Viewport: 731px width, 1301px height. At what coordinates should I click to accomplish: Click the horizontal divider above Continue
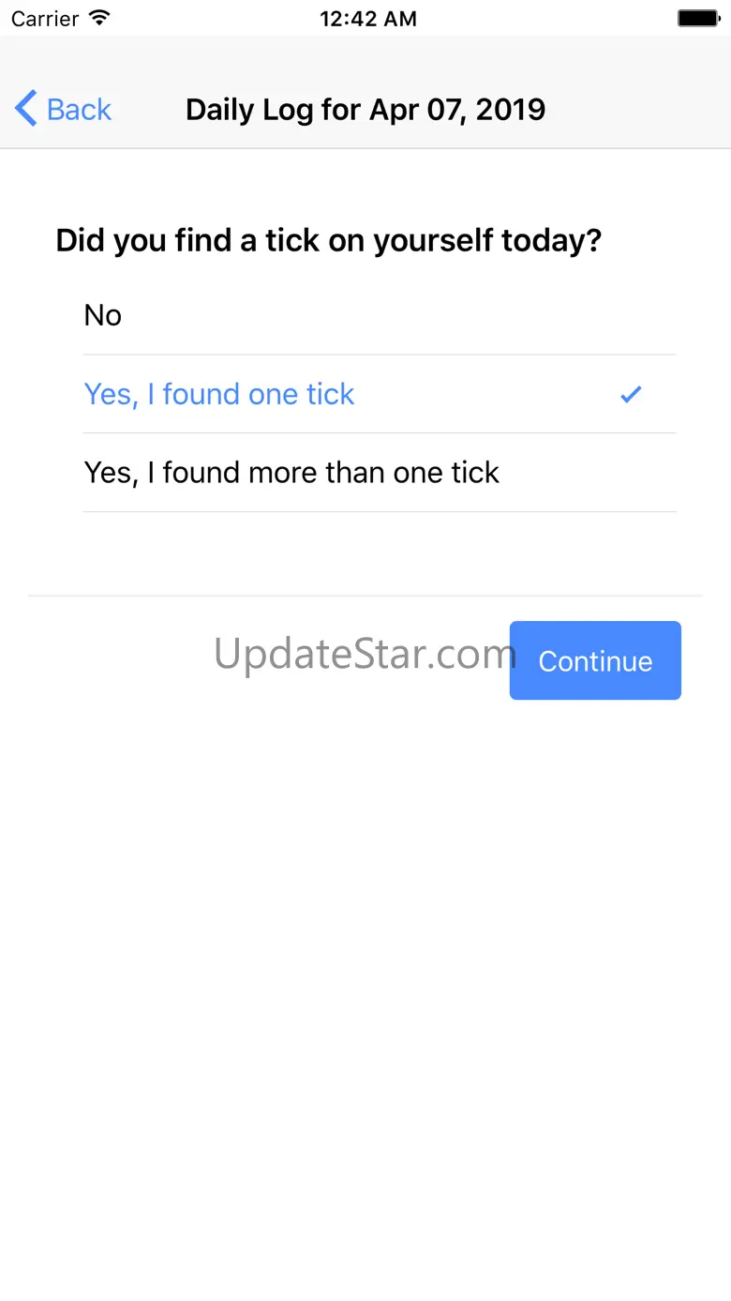(365, 596)
